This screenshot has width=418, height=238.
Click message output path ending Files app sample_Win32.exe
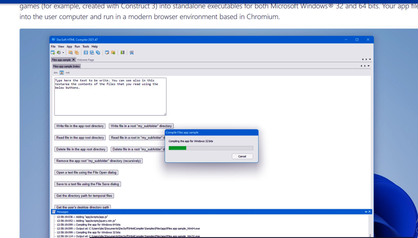click(128, 236)
